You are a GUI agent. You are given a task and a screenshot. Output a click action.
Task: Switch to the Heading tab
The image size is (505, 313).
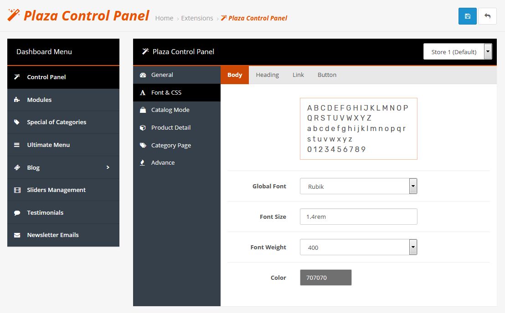268,75
